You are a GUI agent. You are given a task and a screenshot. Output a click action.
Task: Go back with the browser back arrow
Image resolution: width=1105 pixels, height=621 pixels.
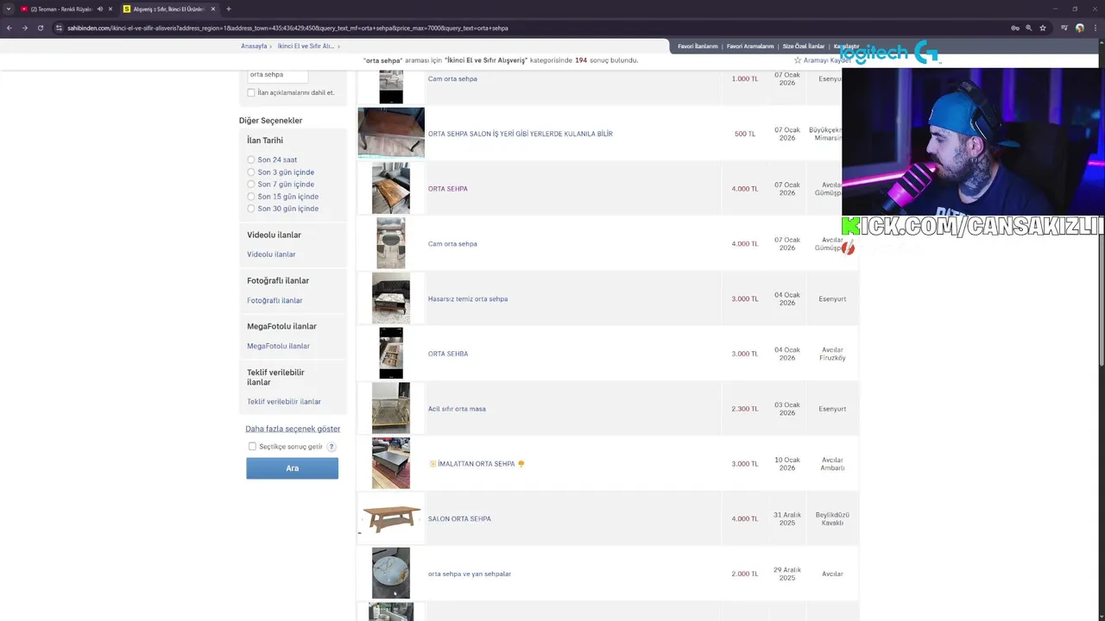click(x=9, y=28)
